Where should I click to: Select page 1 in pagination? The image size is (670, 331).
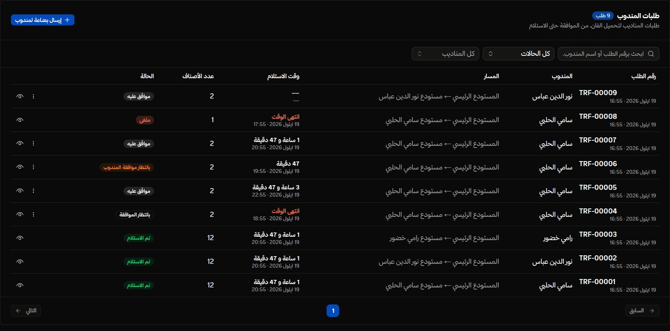[333, 311]
